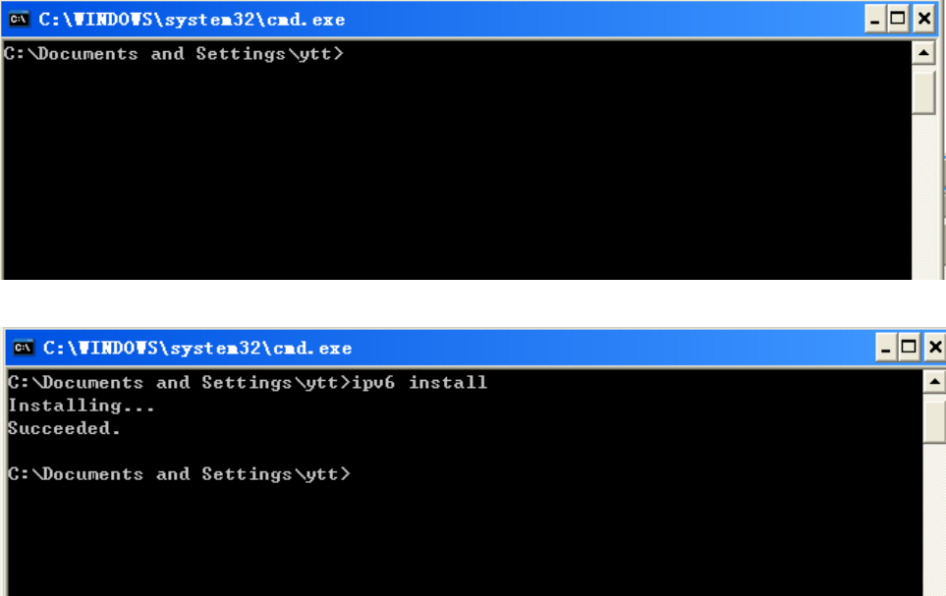Minimize the upper cmd.exe window
The image size is (946, 596).
[x=874, y=20]
